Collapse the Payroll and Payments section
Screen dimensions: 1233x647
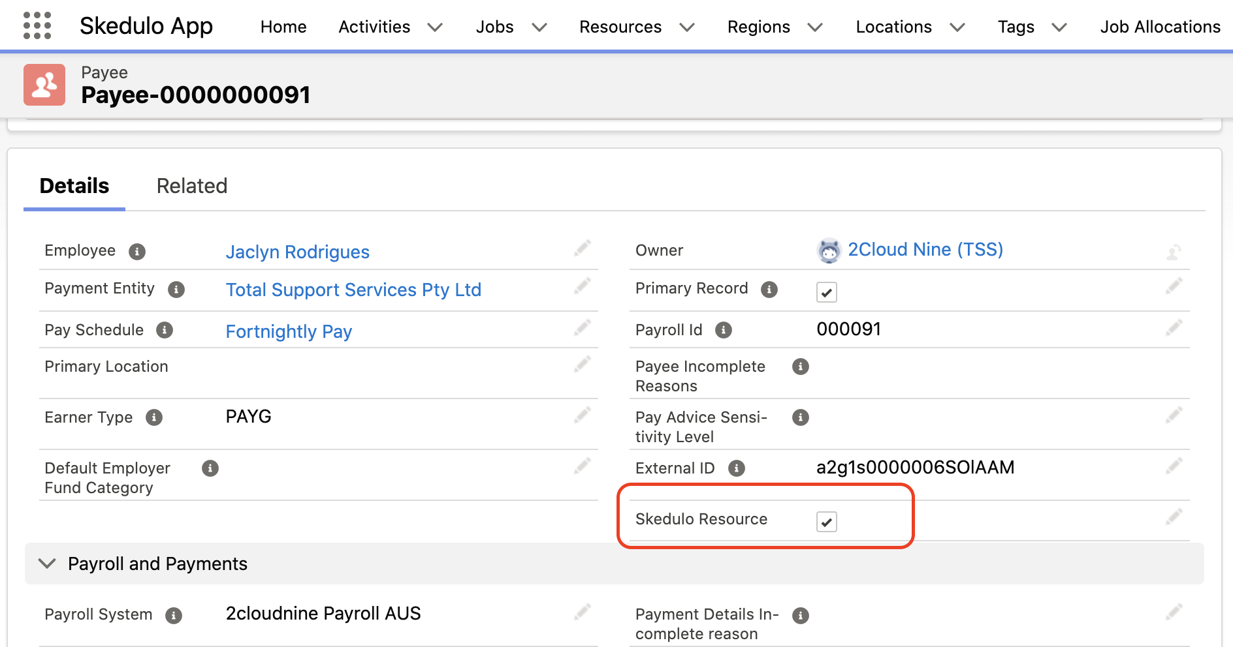point(47,564)
